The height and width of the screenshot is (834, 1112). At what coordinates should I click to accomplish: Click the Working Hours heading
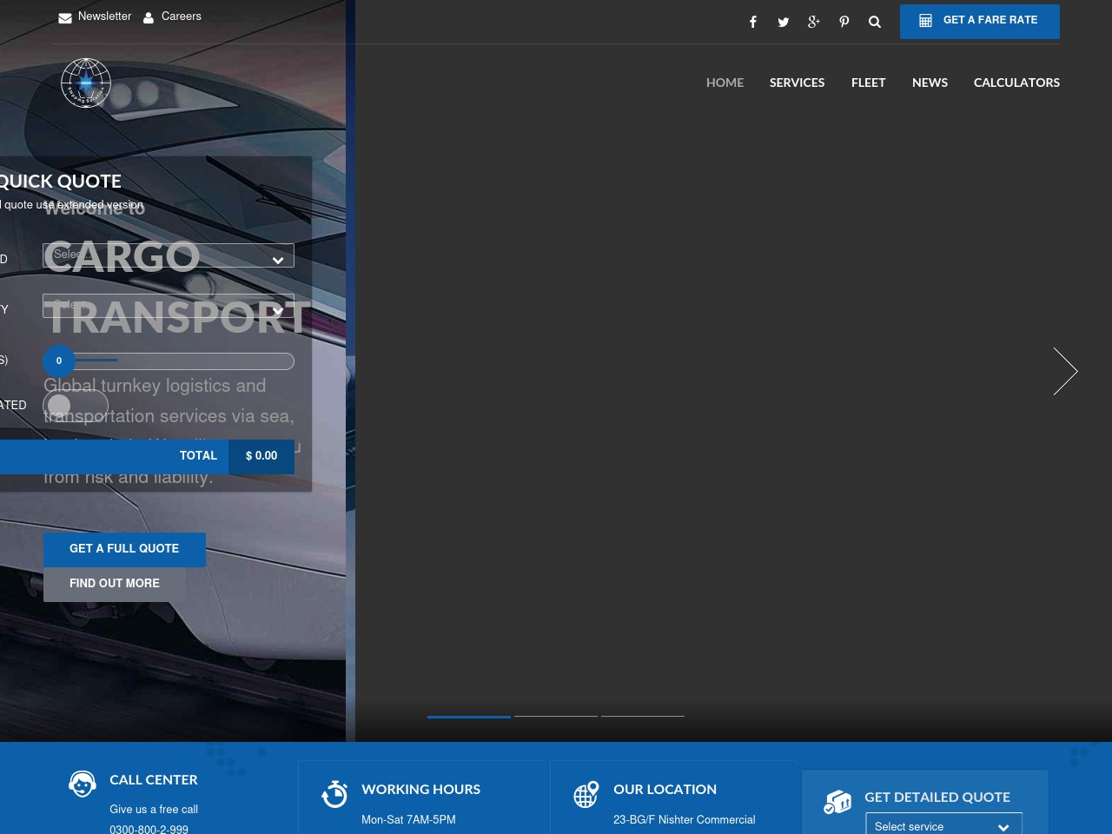click(420, 790)
